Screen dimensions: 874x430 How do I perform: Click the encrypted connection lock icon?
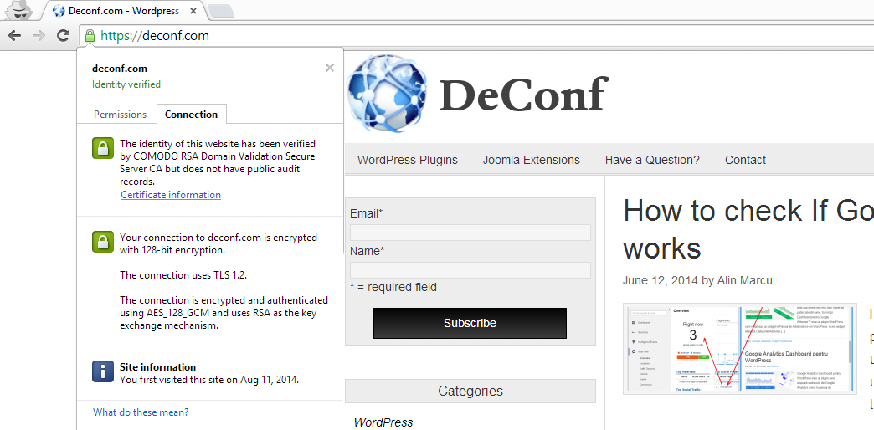click(x=103, y=242)
